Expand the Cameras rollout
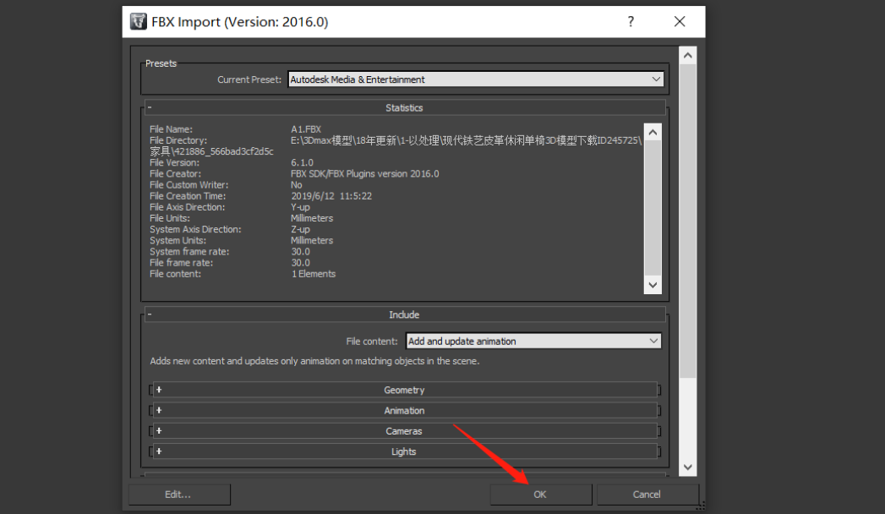Screen dimensions: 885x514 point(404,431)
